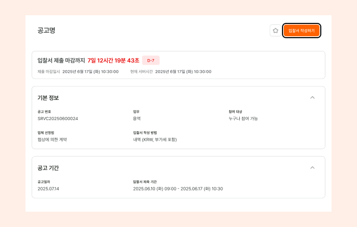Screen dimensions: 357x227
Task: Bookmark the notice with the star icon
Action: [x=275, y=31]
